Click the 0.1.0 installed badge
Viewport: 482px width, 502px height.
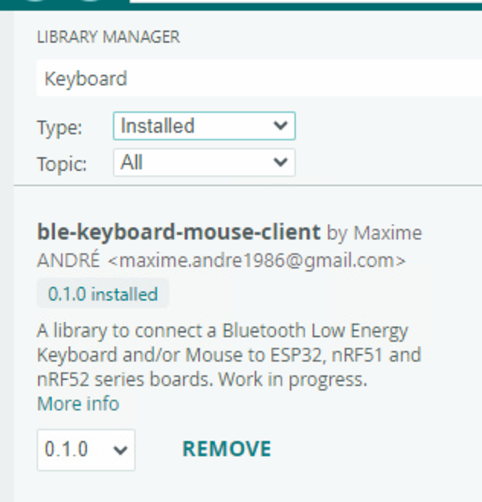103,294
